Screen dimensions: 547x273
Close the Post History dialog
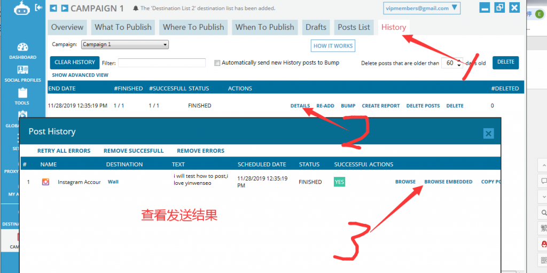point(488,134)
